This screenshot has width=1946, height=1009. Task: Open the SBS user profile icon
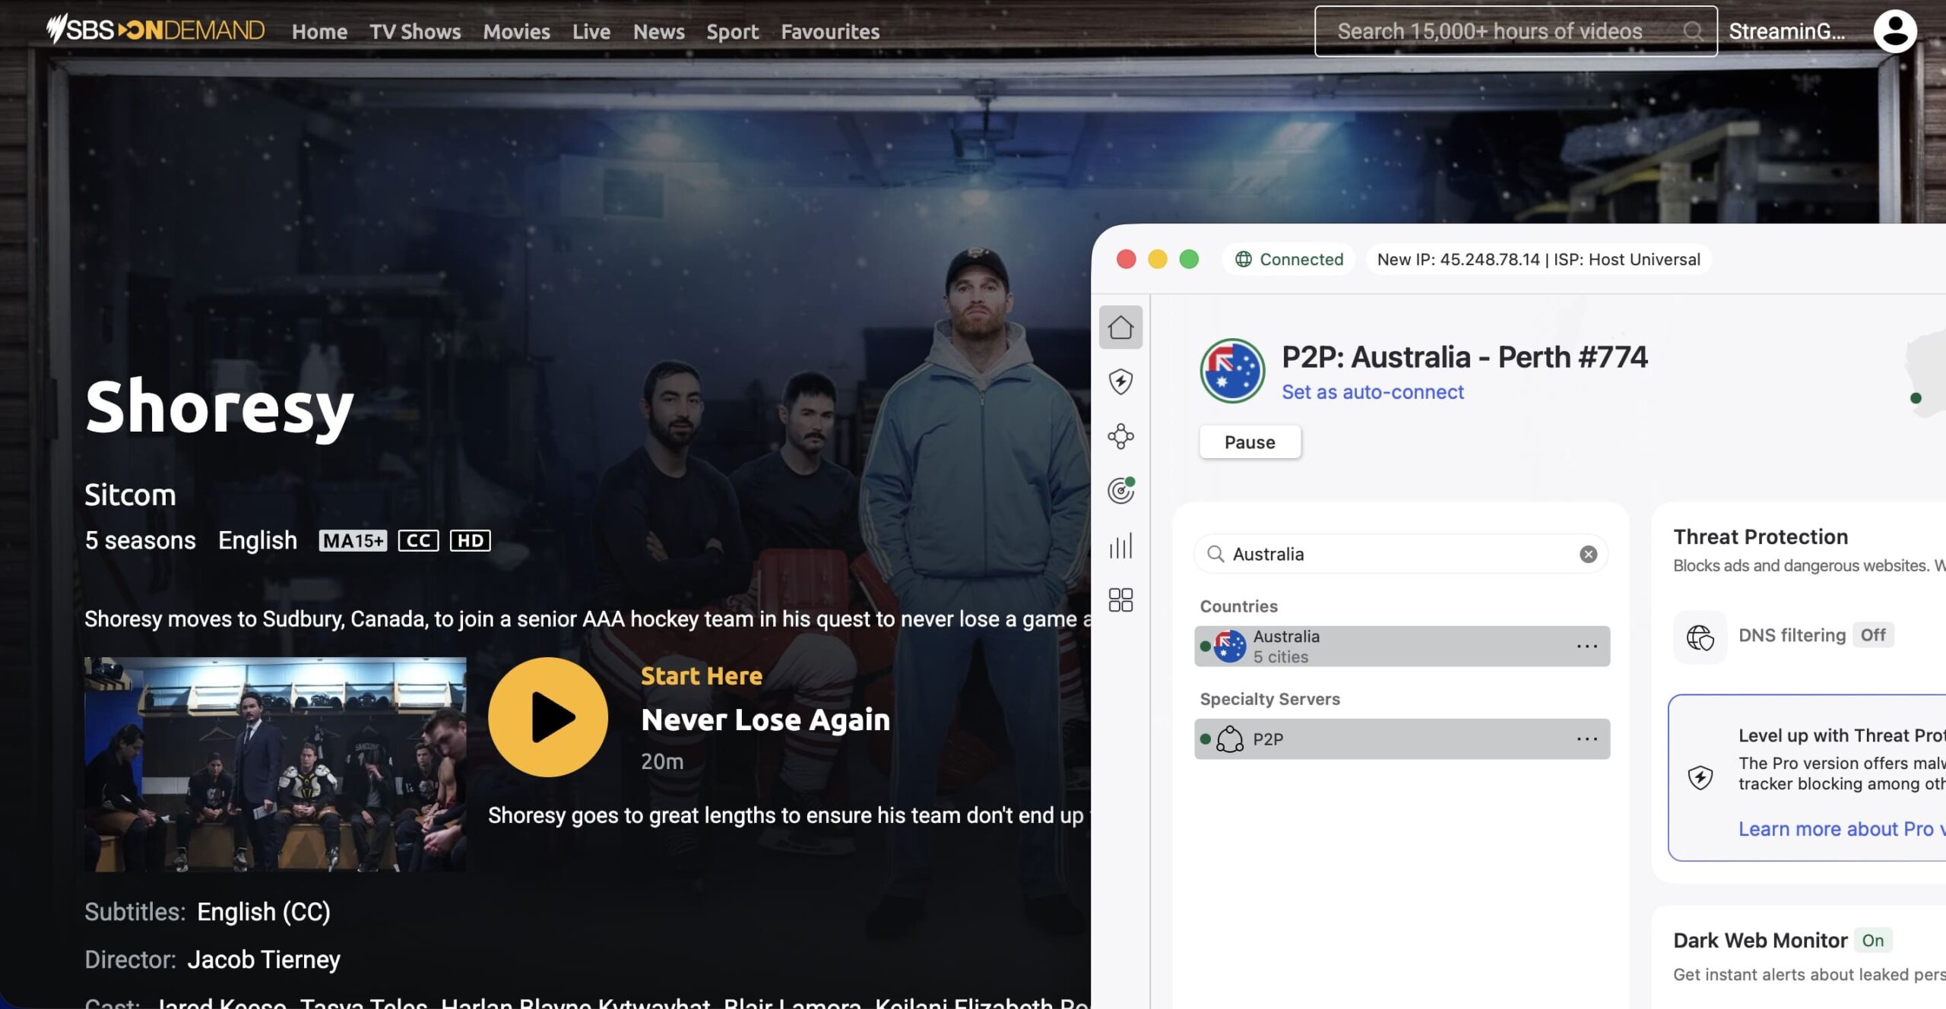pyautogui.click(x=1896, y=31)
